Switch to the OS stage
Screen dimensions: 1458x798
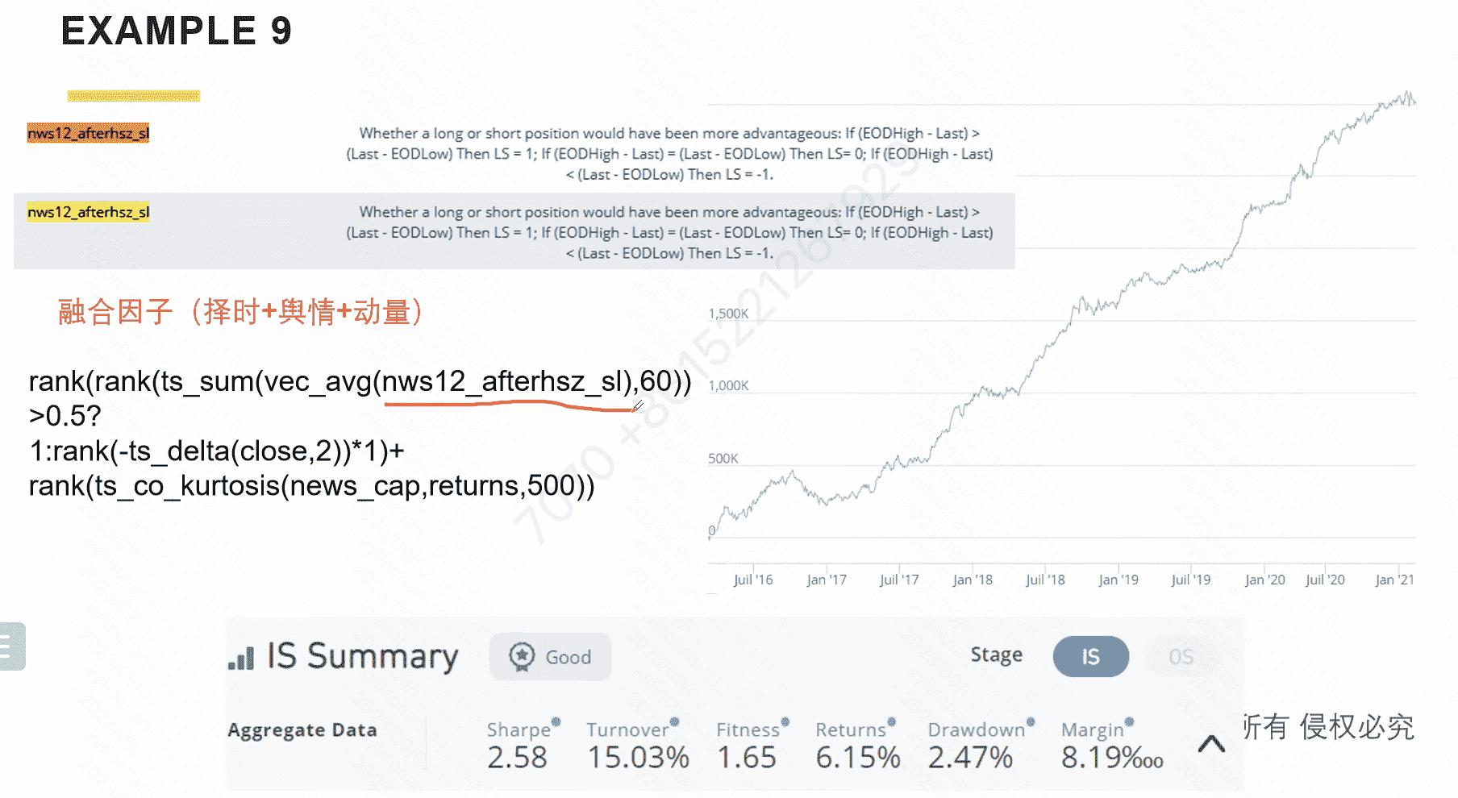[1181, 656]
